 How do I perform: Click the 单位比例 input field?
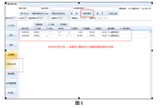tap(14, 18)
